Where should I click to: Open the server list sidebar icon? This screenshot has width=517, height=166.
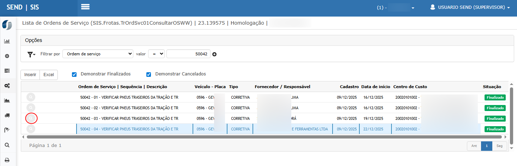point(7,71)
